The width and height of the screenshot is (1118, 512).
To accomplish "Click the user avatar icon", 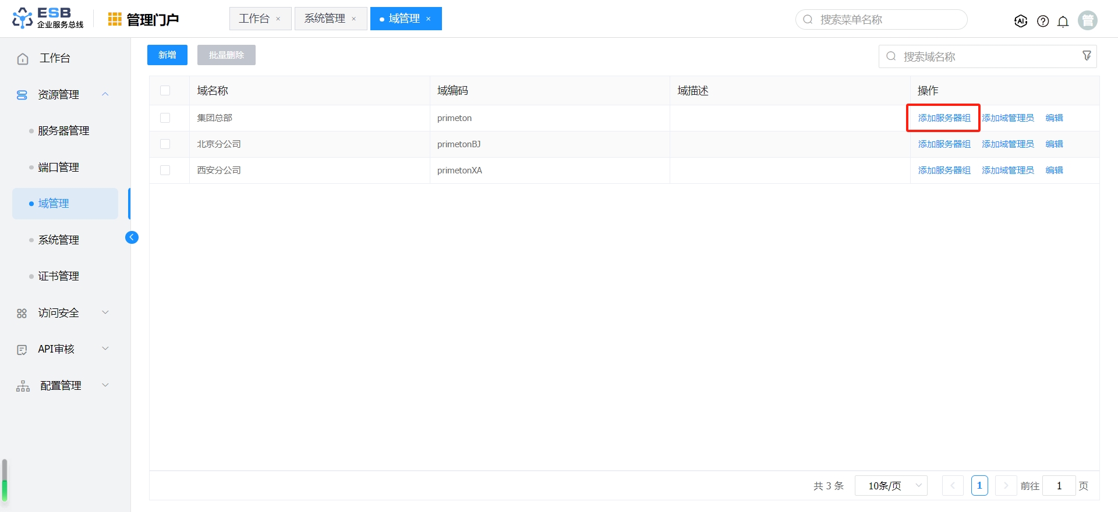I will pos(1087,20).
